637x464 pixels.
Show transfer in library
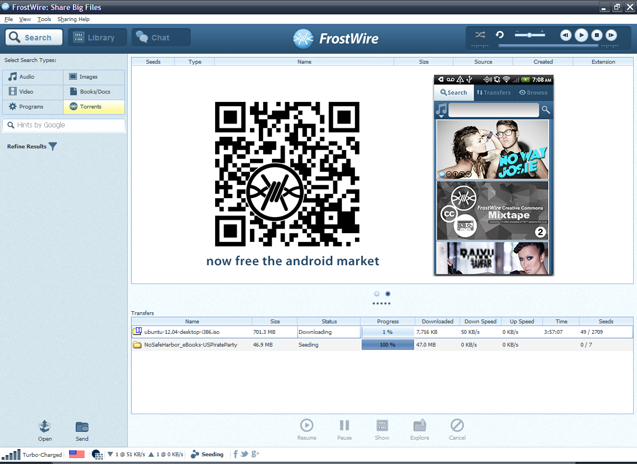(382, 430)
